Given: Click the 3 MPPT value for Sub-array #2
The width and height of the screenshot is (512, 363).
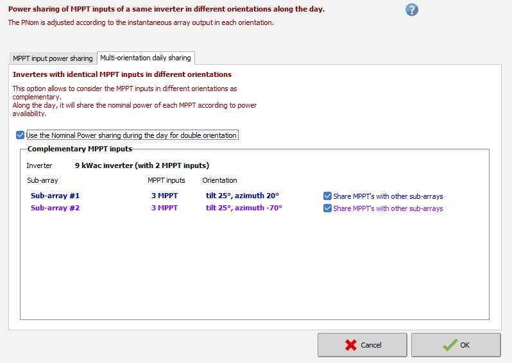Looking at the screenshot, I should point(164,208).
